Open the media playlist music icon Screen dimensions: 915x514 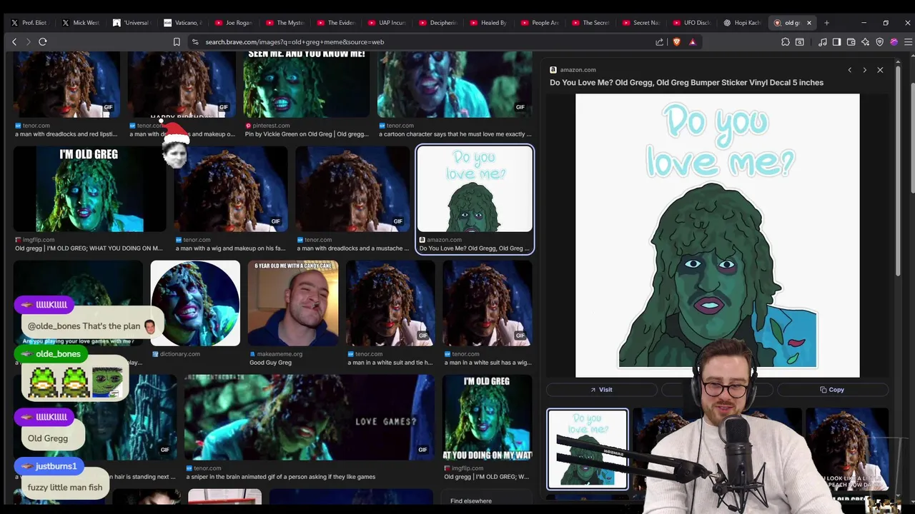823,42
